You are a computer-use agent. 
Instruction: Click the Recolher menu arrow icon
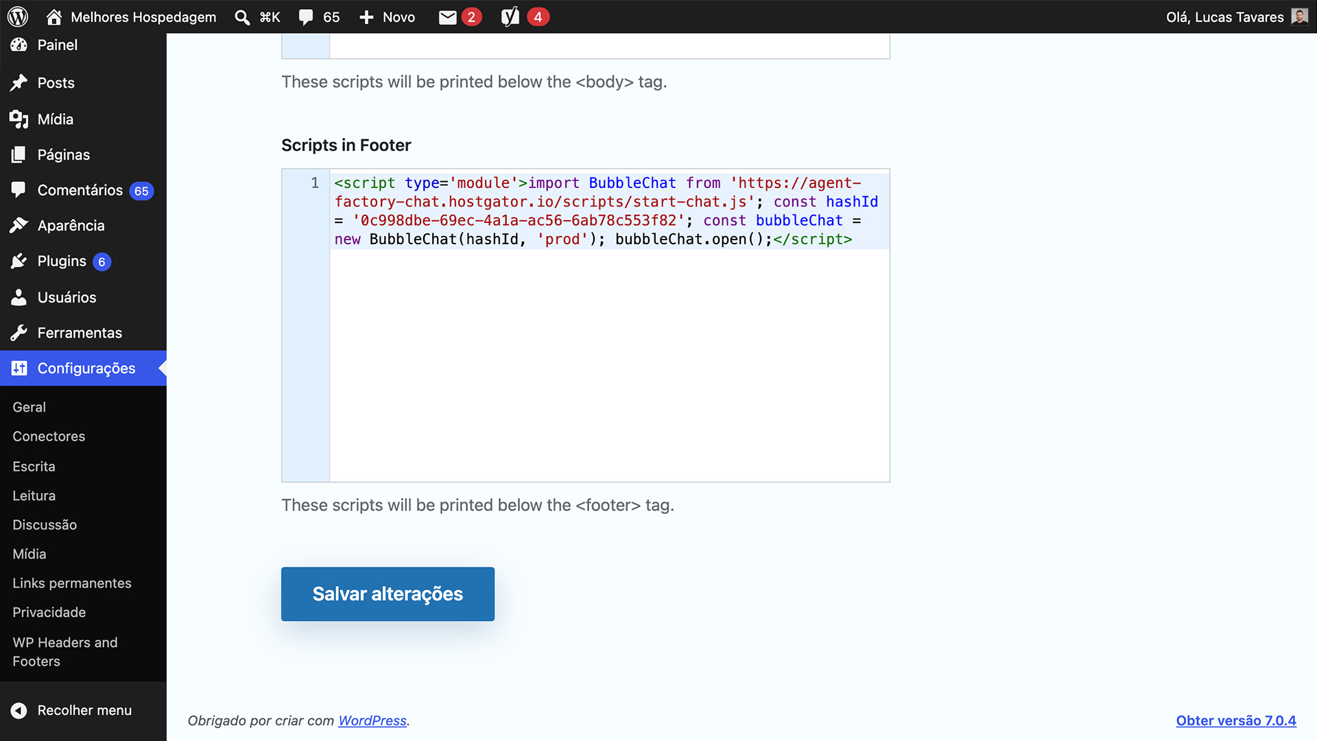[x=19, y=710]
